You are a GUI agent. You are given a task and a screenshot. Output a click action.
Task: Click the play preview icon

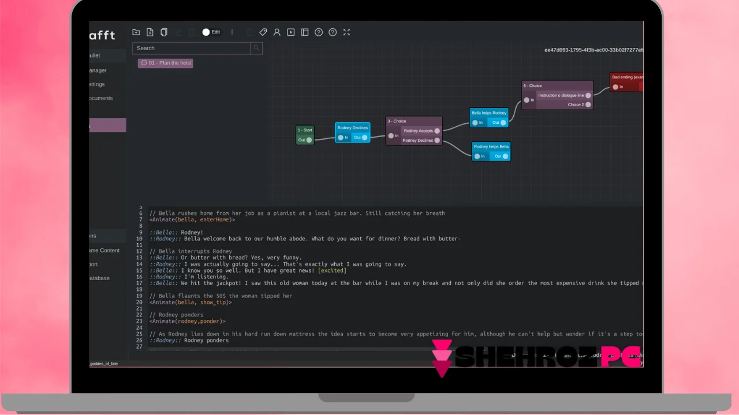pos(291,32)
